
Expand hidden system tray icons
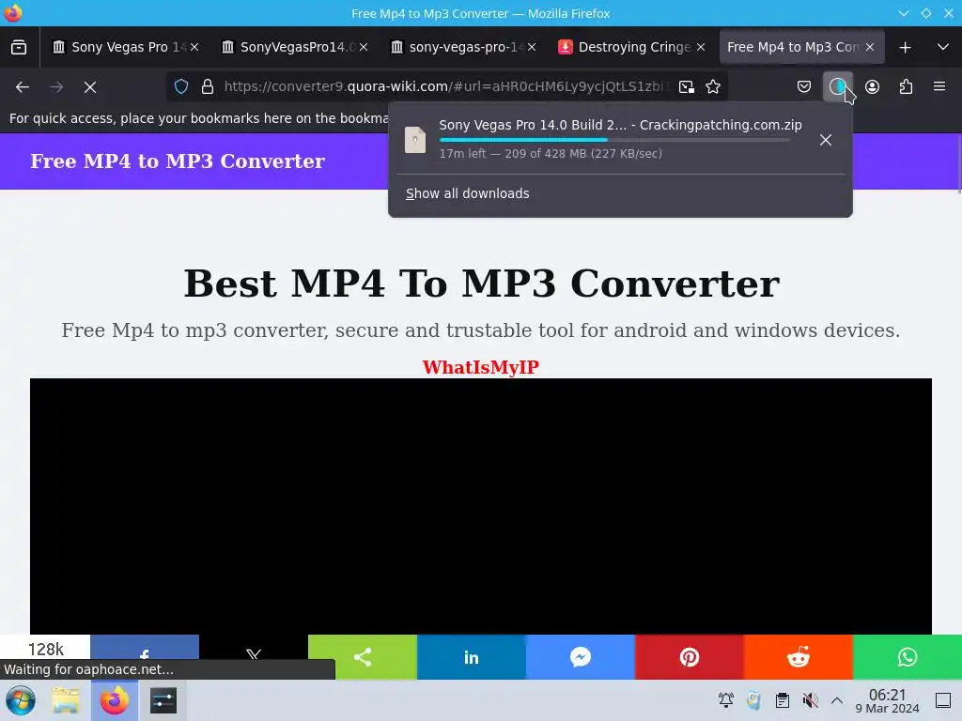[837, 700]
